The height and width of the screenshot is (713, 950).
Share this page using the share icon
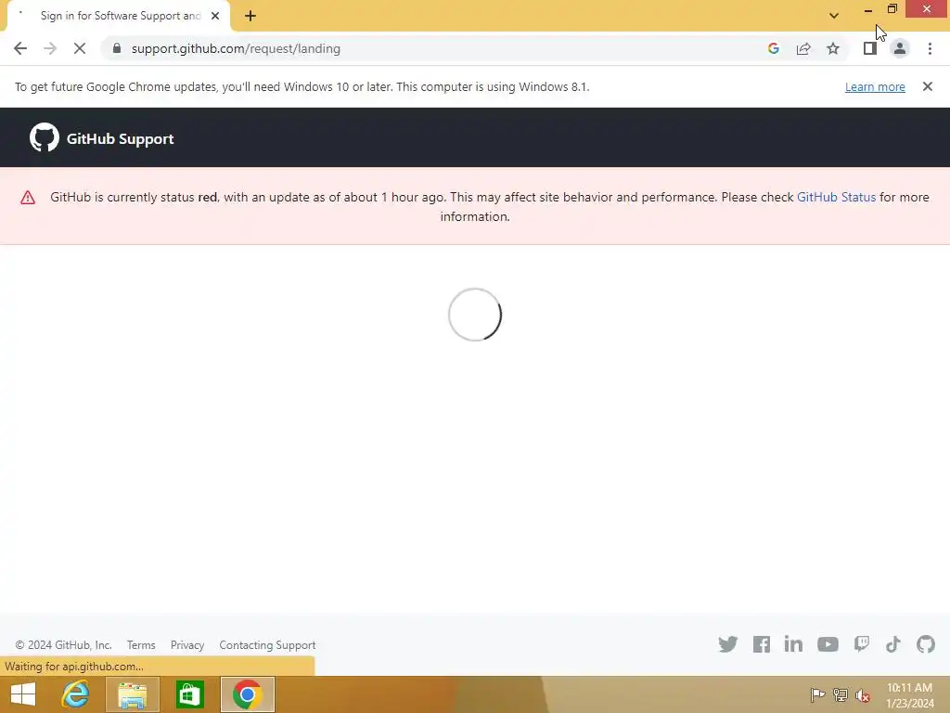point(803,48)
